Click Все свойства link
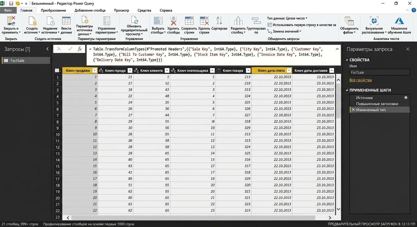417x227 pixels. [x=360, y=80]
